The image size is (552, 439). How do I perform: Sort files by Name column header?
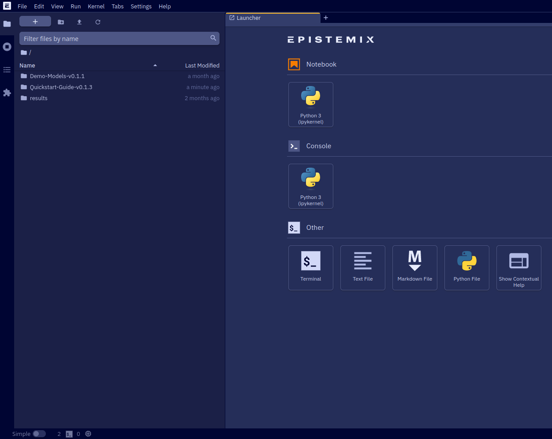[x=27, y=65]
